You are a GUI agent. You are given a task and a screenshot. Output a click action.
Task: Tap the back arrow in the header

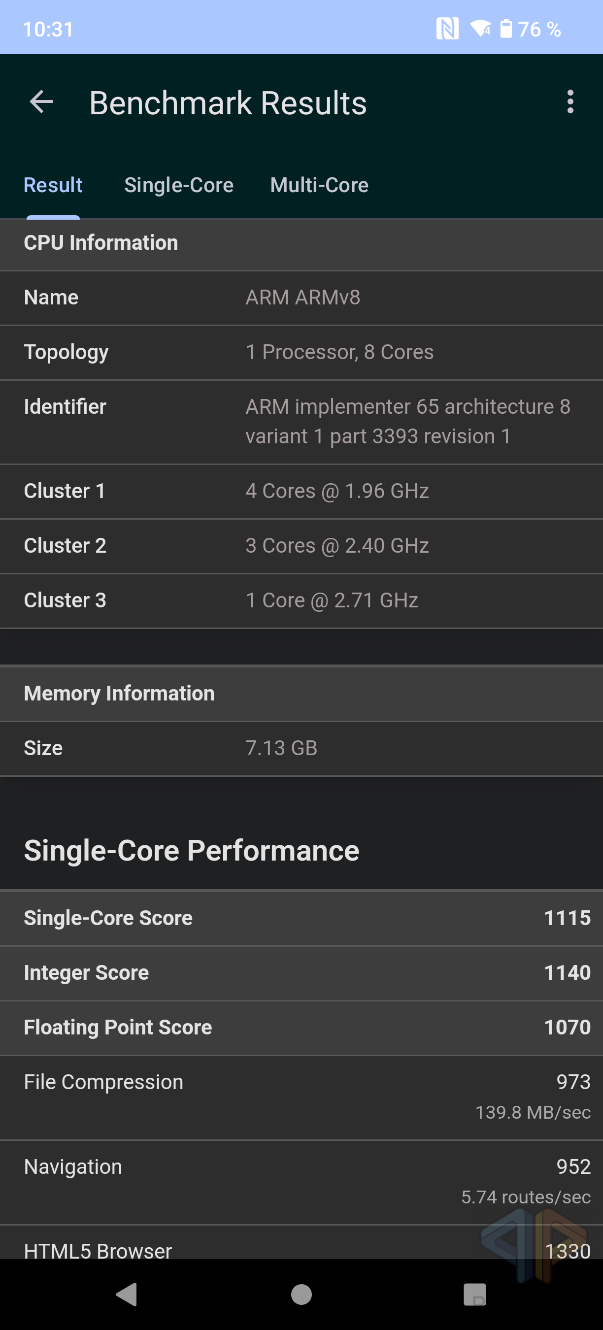[42, 101]
